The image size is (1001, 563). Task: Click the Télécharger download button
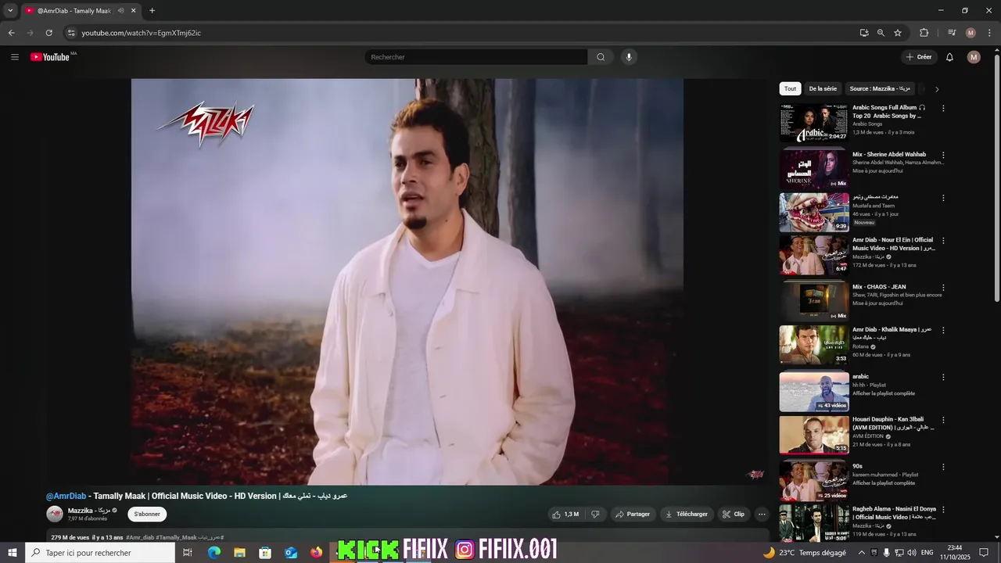pyautogui.click(x=687, y=515)
